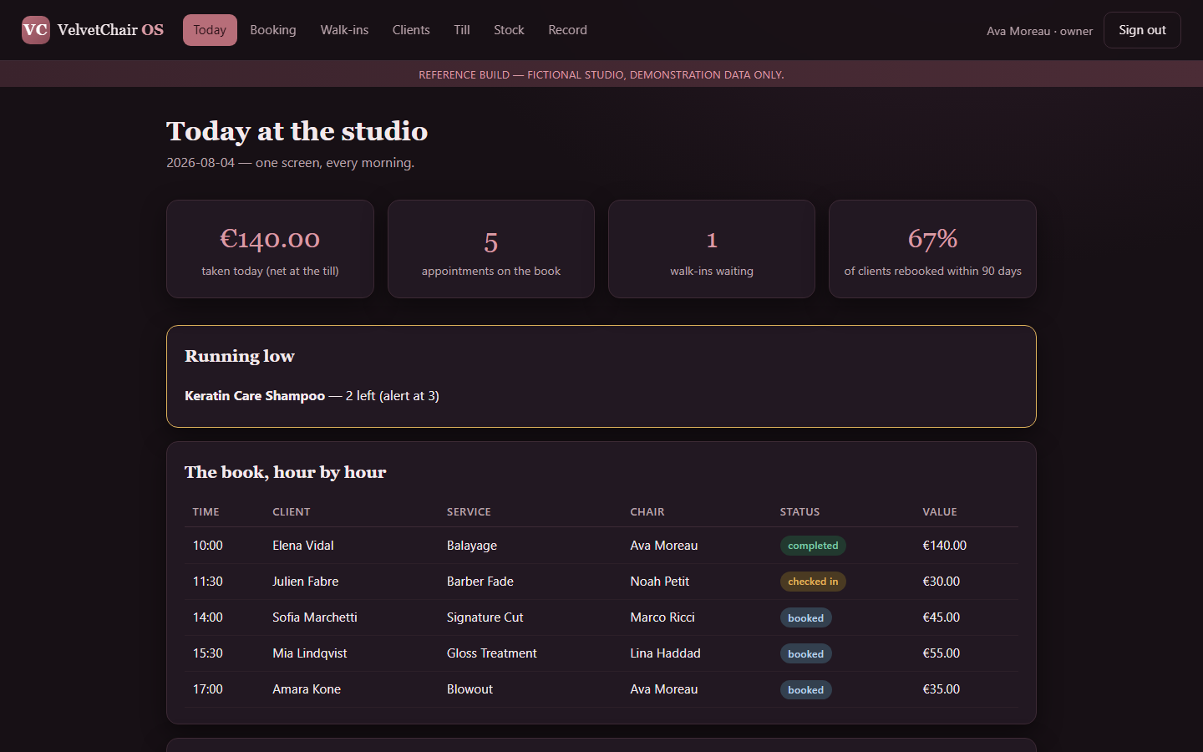Image resolution: width=1203 pixels, height=752 pixels.
Task: Click chair name Marco Ricci
Action: (x=662, y=617)
